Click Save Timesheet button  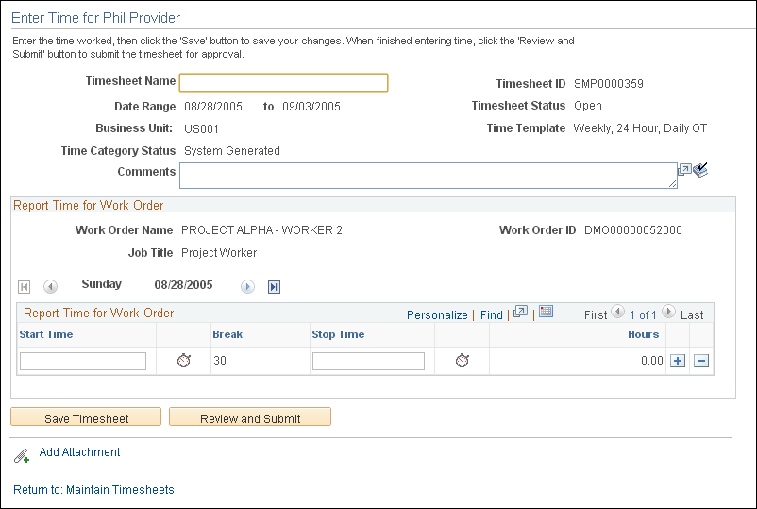pyautogui.click(x=86, y=416)
